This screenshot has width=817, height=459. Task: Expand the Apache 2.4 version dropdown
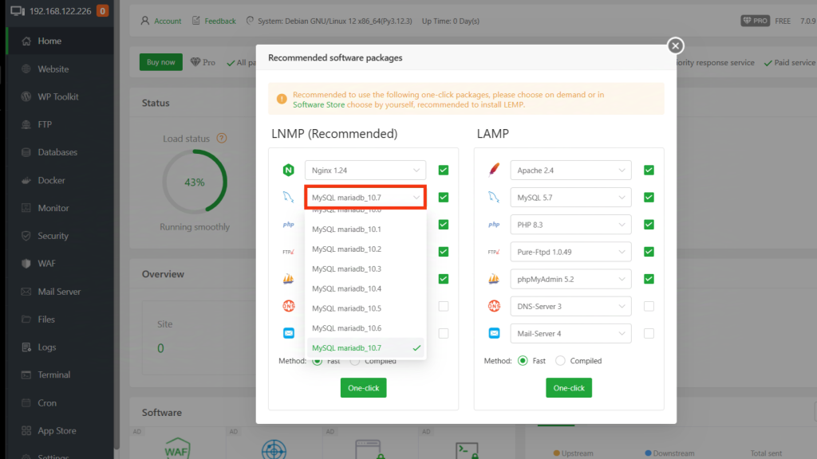[570, 170]
